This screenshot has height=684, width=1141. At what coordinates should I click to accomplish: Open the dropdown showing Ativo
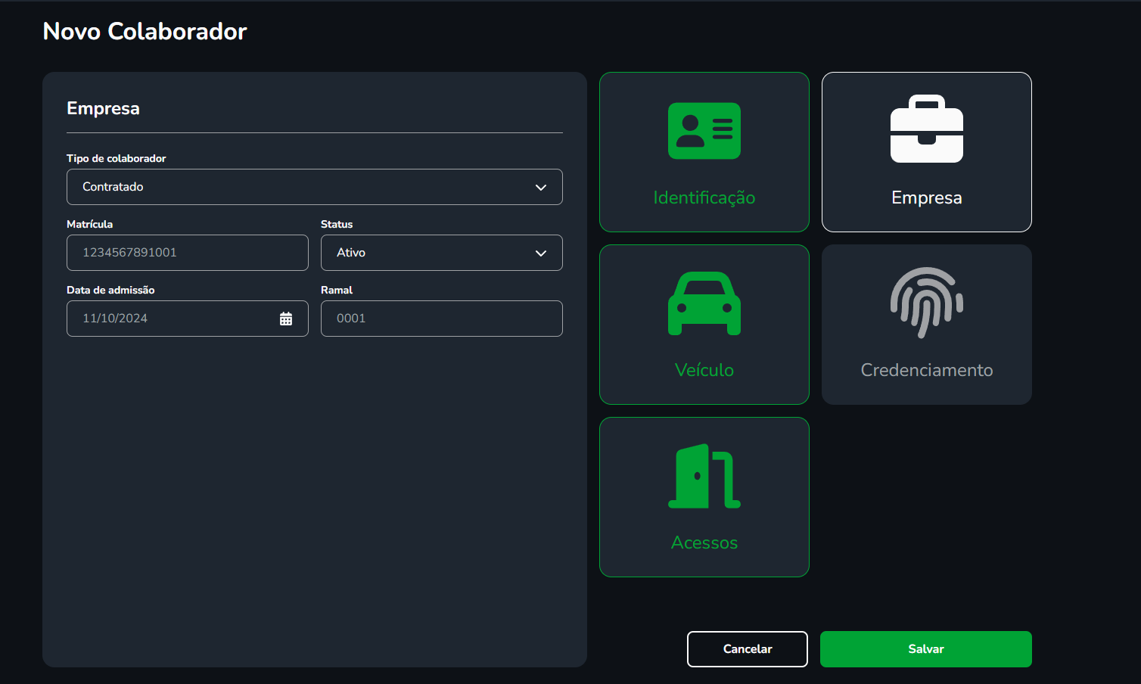pos(431,253)
